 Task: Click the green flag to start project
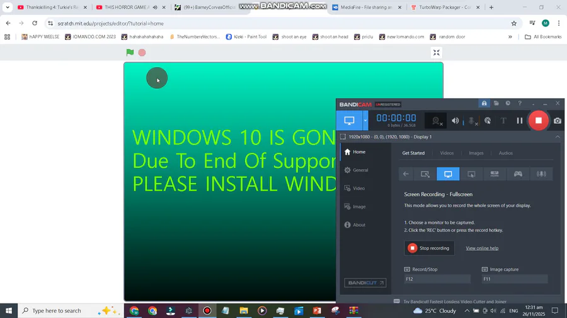click(x=130, y=52)
